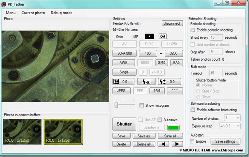This screenshot has height=157, width=249.
Task: Click the Stop after shoots field
Action: [x=216, y=52]
